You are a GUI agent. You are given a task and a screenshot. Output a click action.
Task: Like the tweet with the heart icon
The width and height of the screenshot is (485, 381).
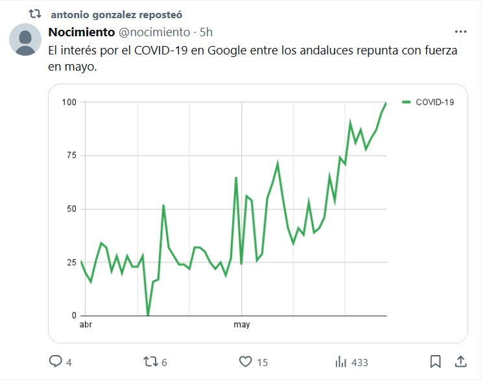tap(245, 362)
